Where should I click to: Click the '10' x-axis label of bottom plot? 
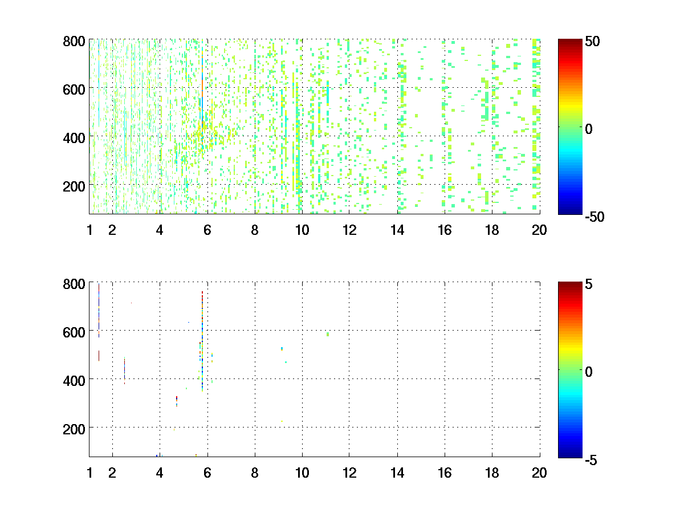pyautogui.click(x=302, y=473)
